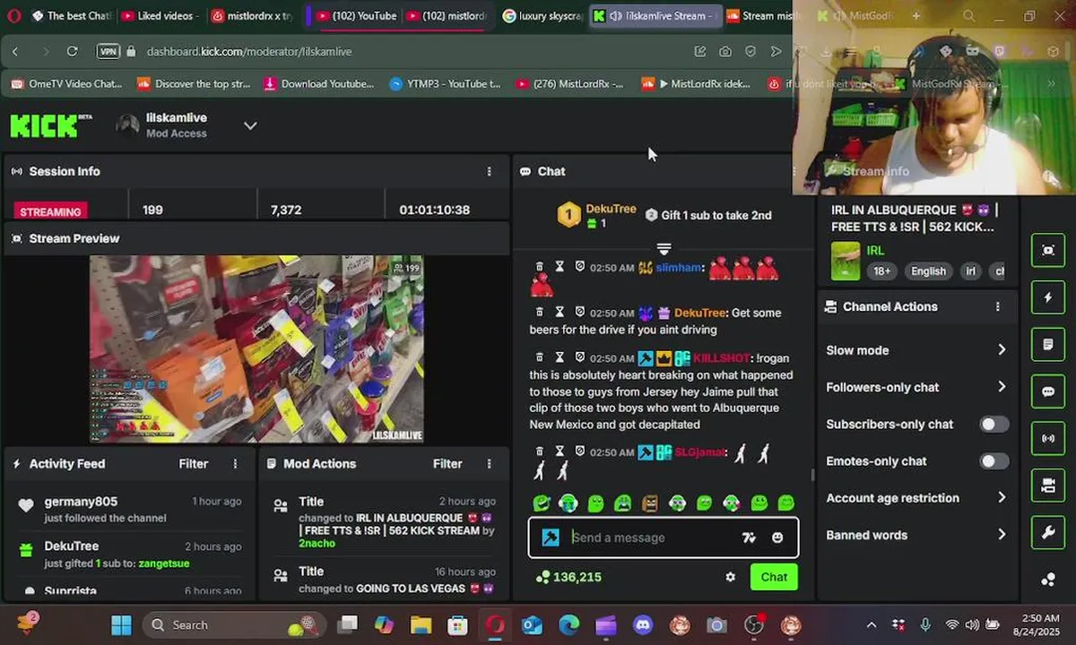Open Session Info options menu
Screen dimensions: 1076x645
tap(489, 171)
